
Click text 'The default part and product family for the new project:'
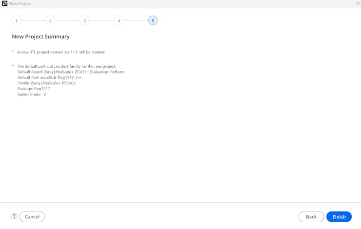[66, 66]
